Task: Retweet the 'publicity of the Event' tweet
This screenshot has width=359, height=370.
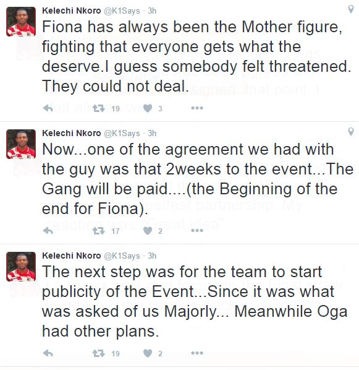Action: (98, 353)
